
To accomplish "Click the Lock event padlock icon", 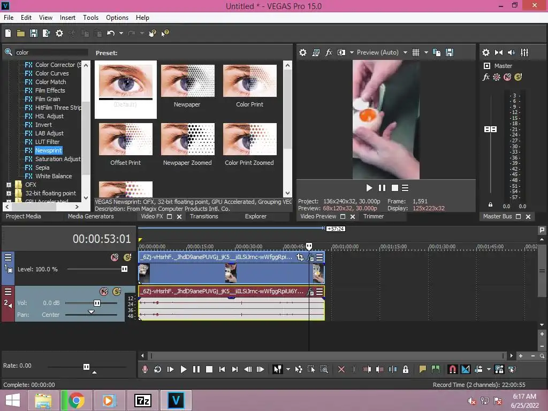I will pos(406,369).
